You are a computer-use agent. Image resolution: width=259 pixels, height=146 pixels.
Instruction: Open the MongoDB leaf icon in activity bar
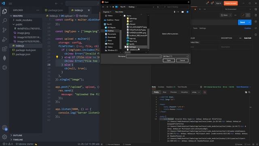(4, 58)
